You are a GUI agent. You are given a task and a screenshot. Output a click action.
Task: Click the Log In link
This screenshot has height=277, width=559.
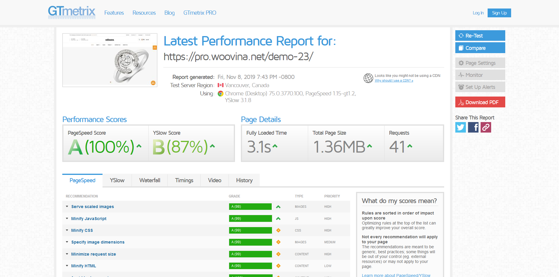[478, 13]
